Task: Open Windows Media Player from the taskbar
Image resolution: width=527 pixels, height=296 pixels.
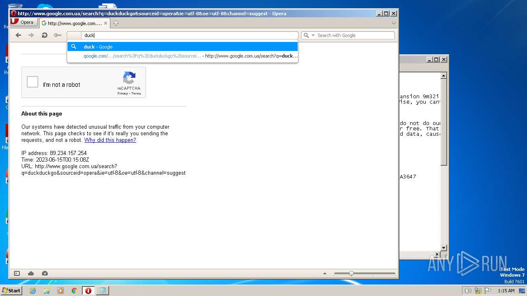Action: pos(61,291)
